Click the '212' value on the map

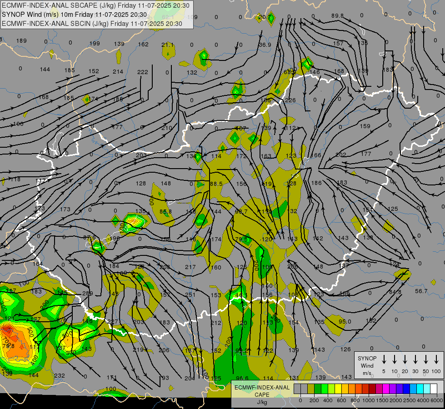coord(216,323)
